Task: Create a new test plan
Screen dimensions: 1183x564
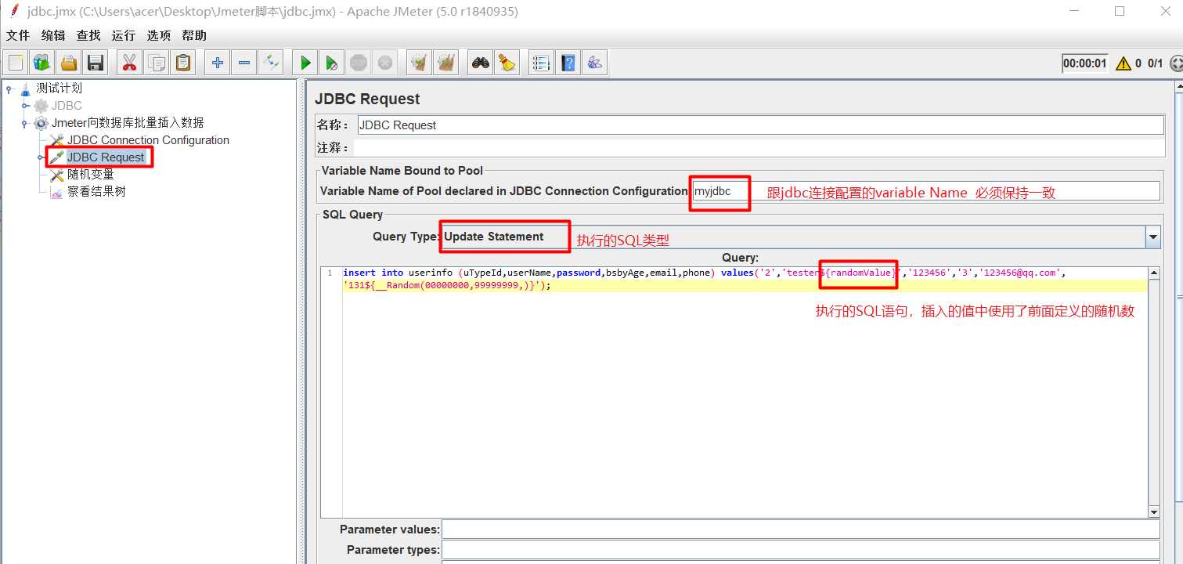Action: pos(16,63)
